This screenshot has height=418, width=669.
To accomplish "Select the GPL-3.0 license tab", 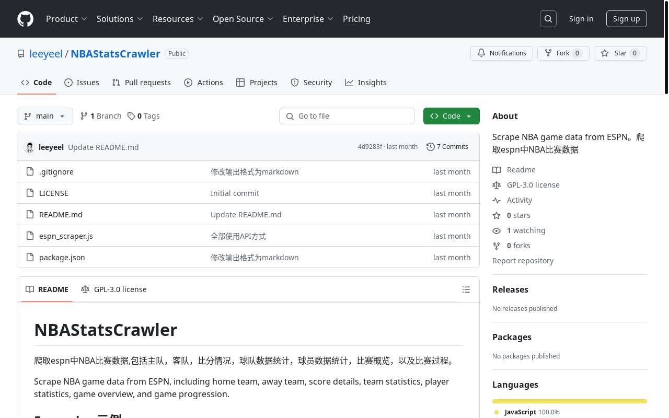I will tap(114, 289).
